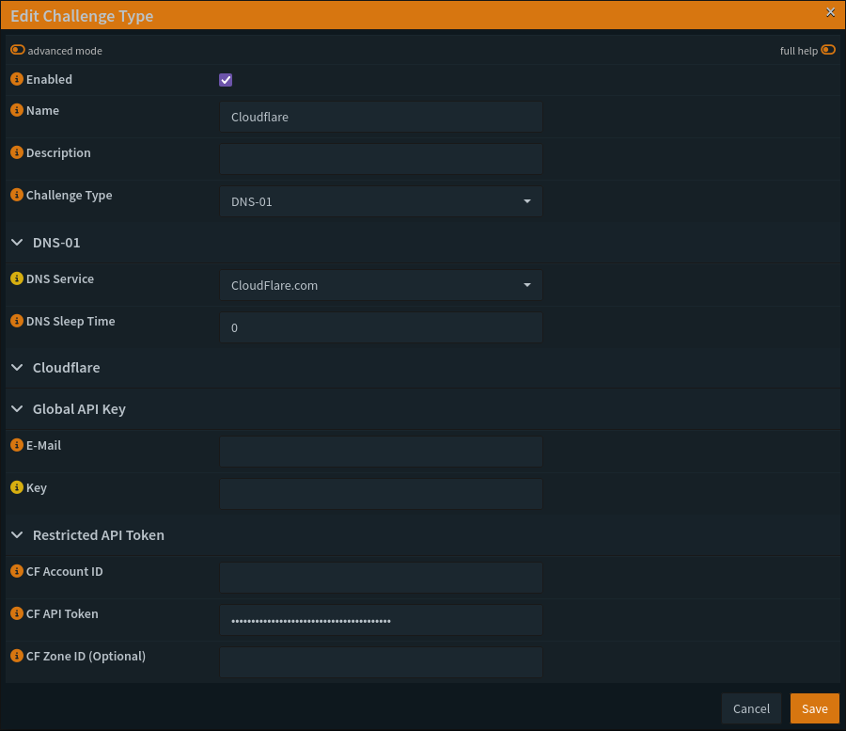This screenshot has width=846, height=731.
Task: Click the CF Zone ID input field
Action: click(x=381, y=662)
